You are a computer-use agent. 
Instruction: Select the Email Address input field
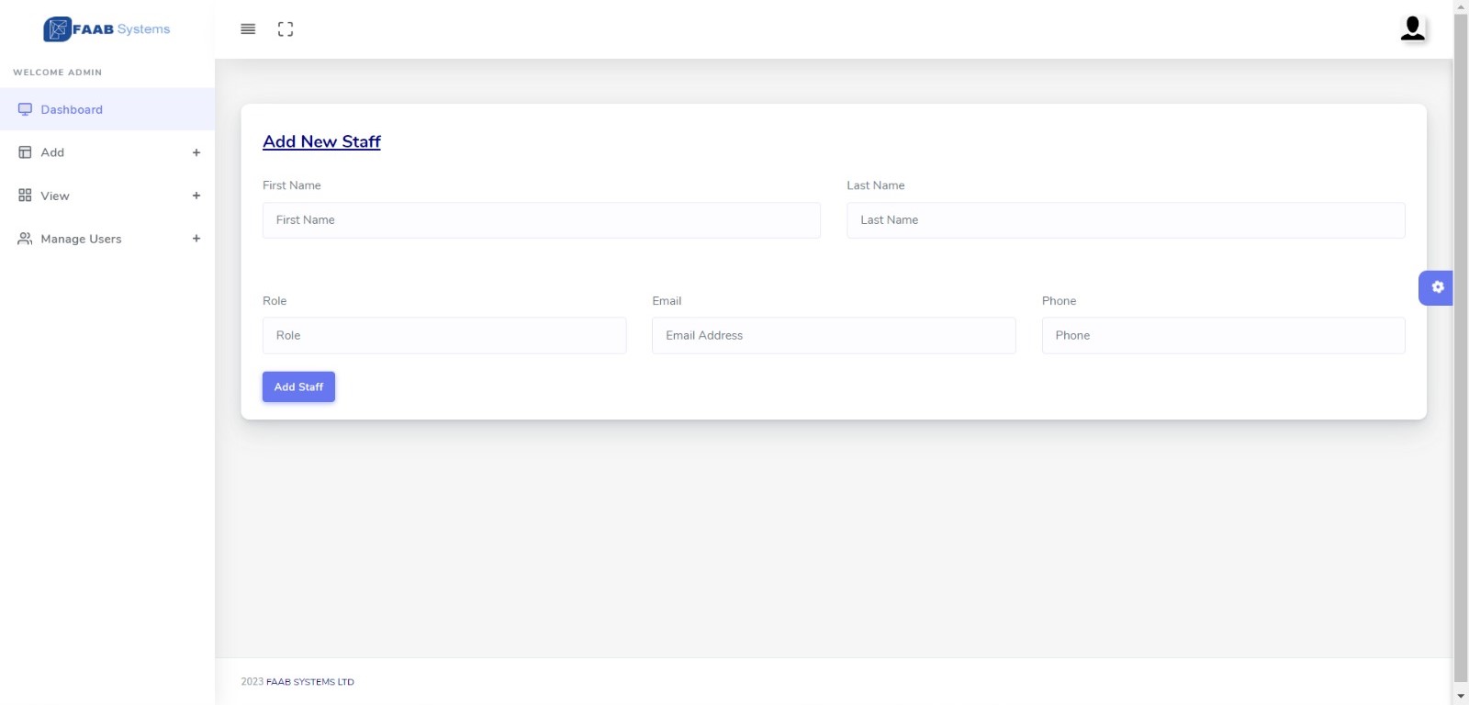pyautogui.click(x=834, y=336)
